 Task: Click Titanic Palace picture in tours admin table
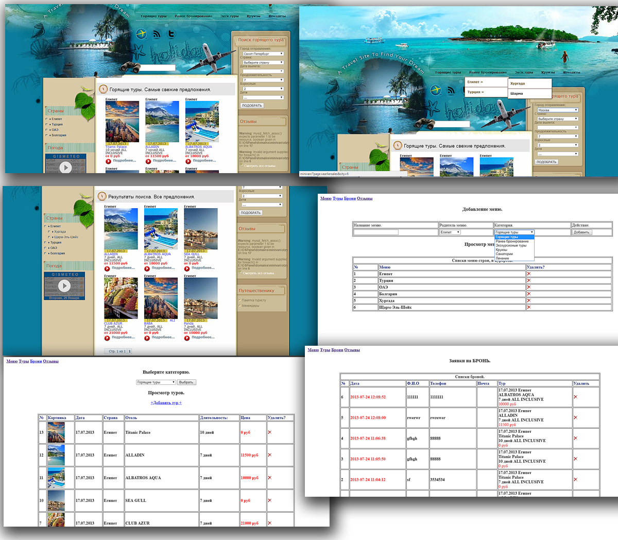tap(56, 432)
